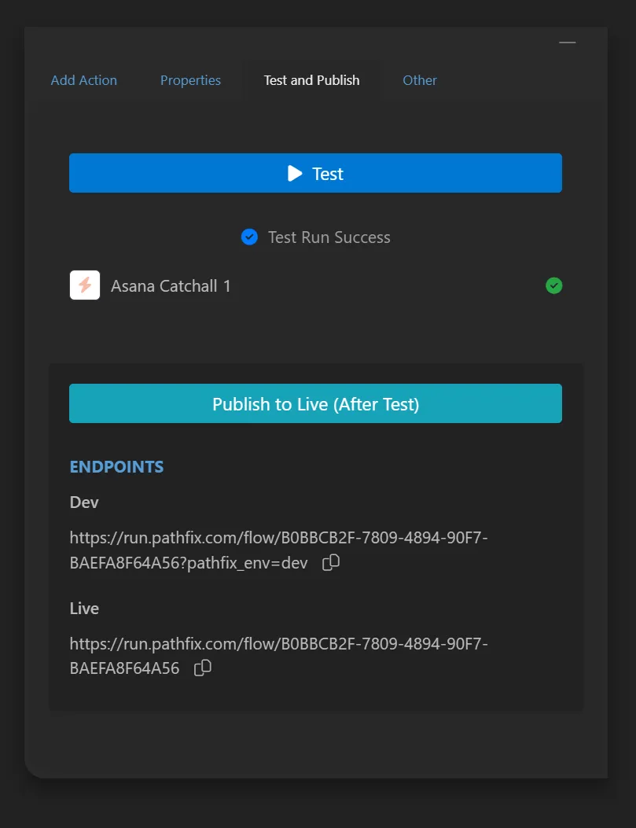Select the Asana Catchall 1 step
The image size is (636, 828).
click(x=315, y=285)
